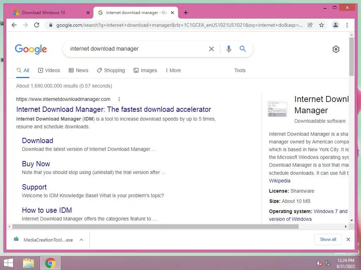Open the Buy Now sitelink

point(36,164)
